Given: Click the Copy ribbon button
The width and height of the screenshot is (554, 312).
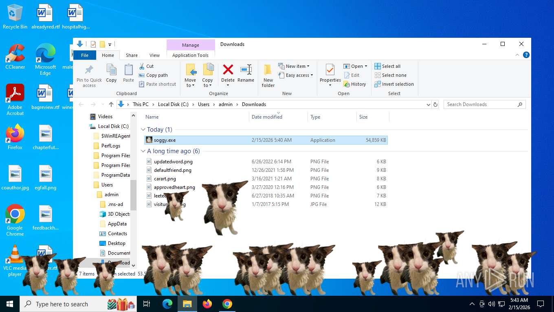Looking at the screenshot, I should coord(111,73).
